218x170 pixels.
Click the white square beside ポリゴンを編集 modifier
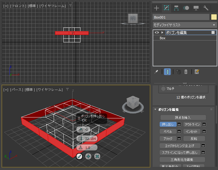tap(213, 32)
